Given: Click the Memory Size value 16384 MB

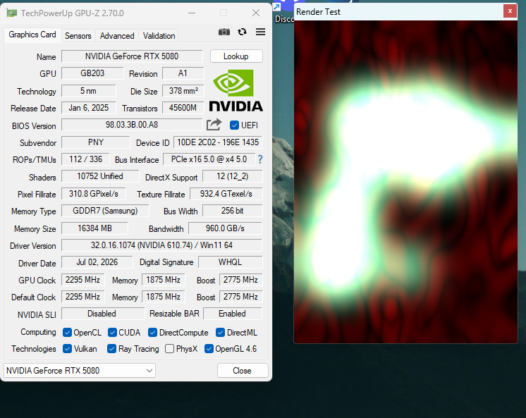Looking at the screenshot, I should click(x=94, y=228).
